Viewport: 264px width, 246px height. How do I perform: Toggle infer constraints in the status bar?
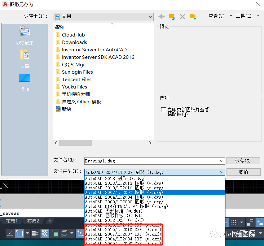[250, 222]
